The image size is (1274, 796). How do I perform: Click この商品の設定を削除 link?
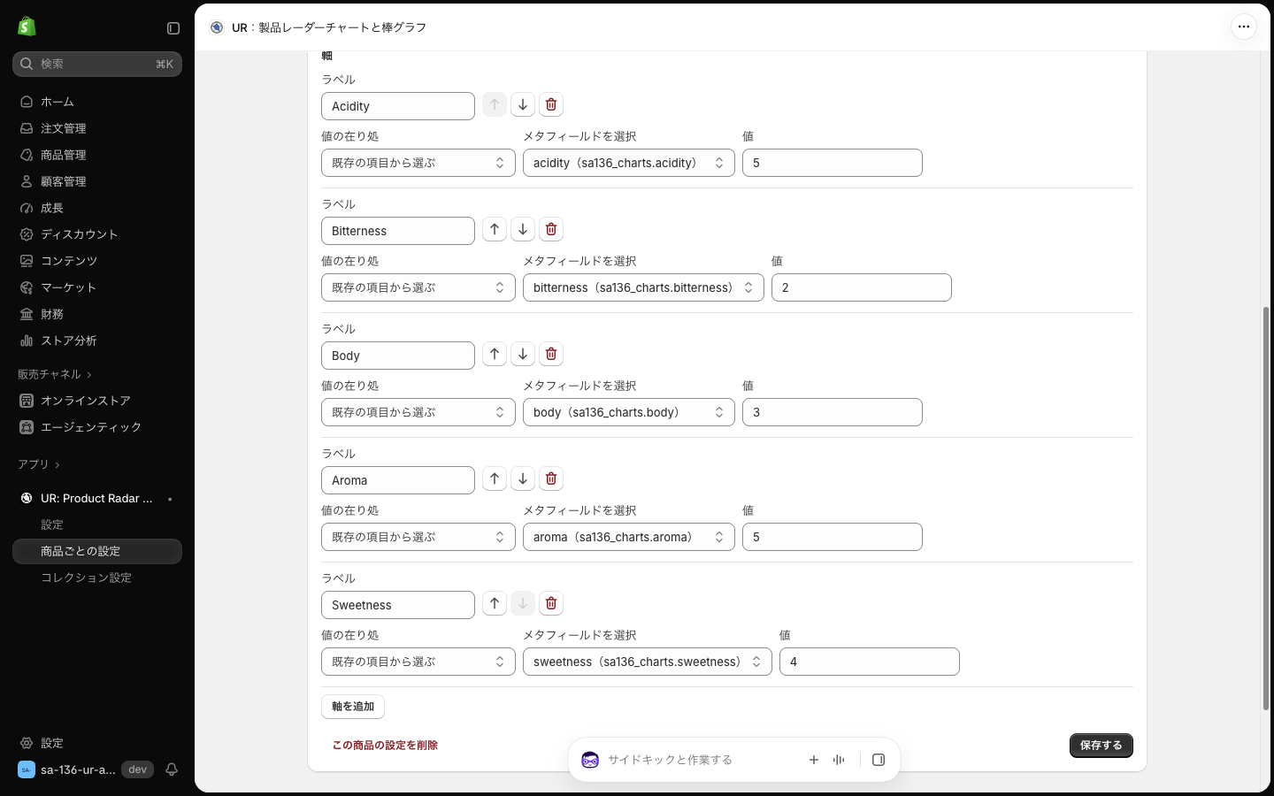click(x=385, y=746)
